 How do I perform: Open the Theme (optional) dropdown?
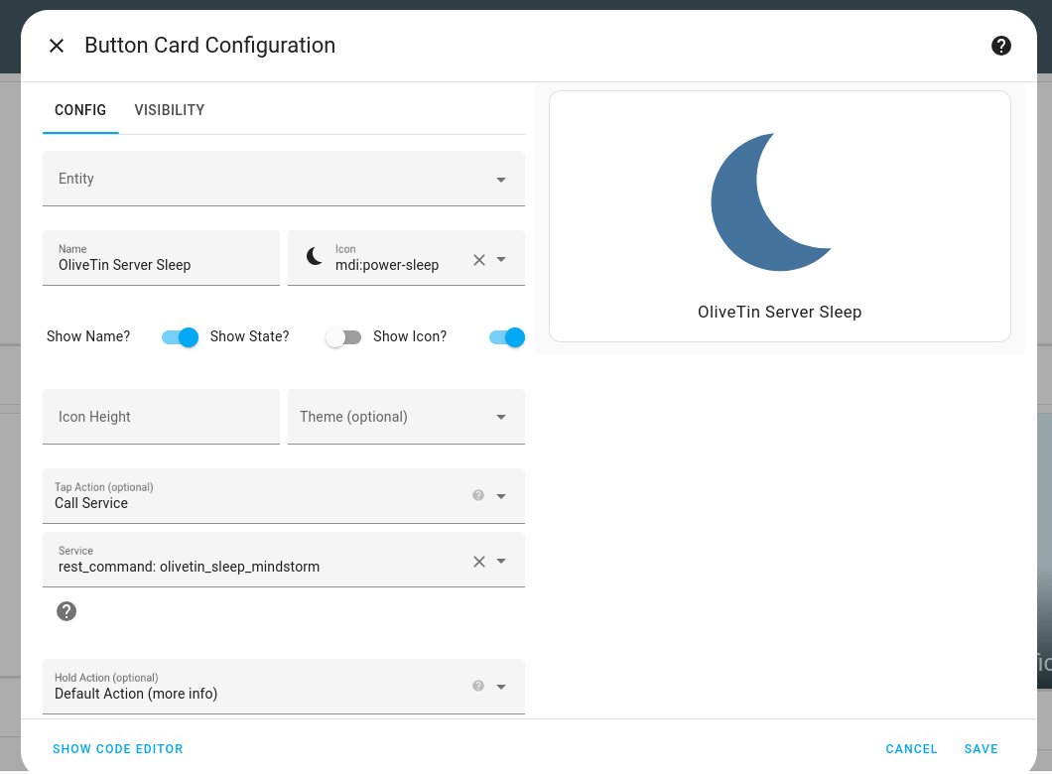click(501, 417)
